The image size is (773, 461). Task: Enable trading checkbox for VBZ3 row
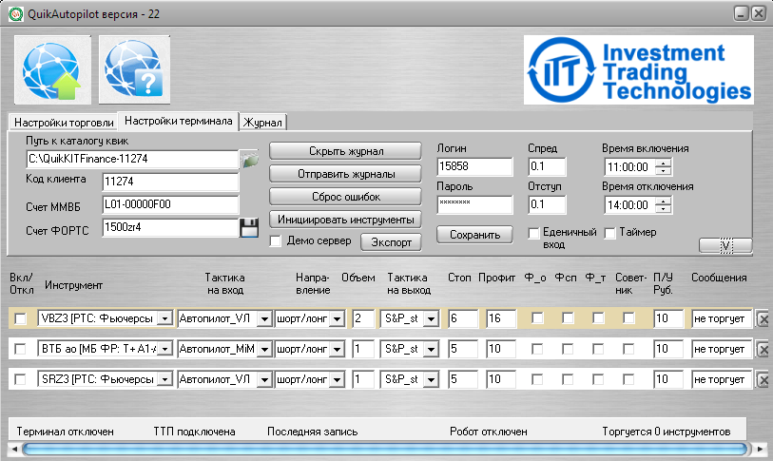click(20, 319)
